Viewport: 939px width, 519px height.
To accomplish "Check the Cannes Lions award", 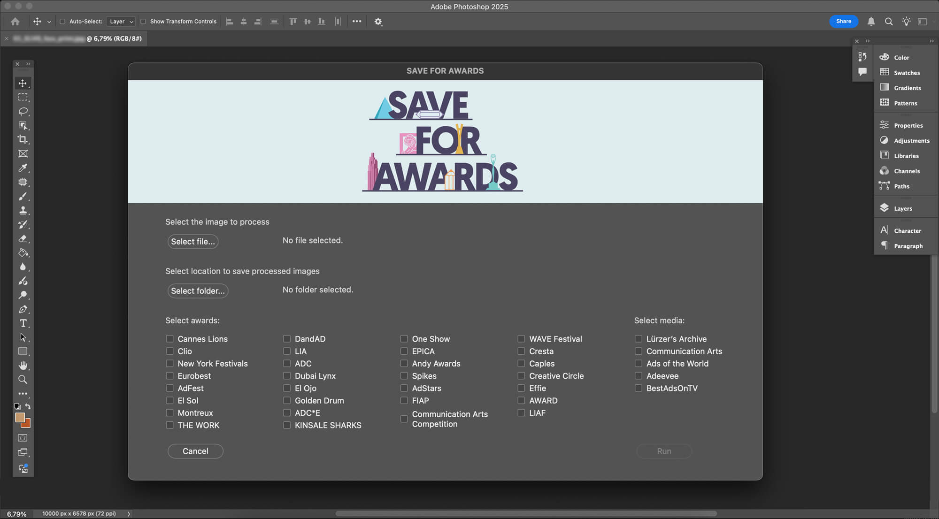I will click(169, 339).
